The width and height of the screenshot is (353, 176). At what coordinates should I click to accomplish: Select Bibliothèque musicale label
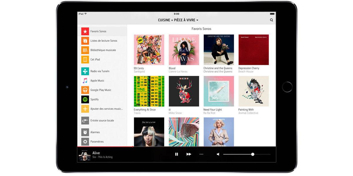click(103, 50)
